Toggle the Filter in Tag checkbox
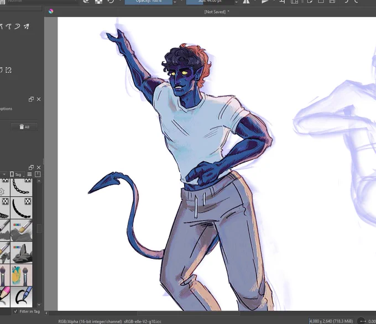Image resolution: width=376 pixels, height=324 pixels. coord(16,311)
